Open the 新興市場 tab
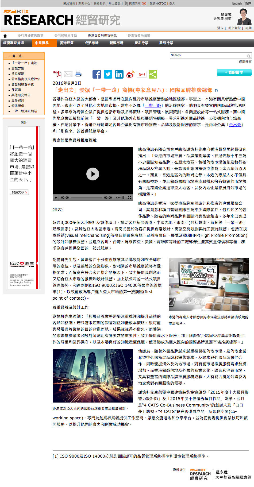 (x=116, y=43)
